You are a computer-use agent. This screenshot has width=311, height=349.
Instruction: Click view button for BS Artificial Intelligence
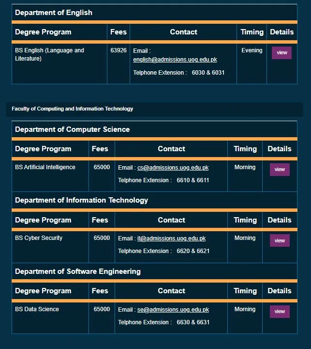click(280, 170)
